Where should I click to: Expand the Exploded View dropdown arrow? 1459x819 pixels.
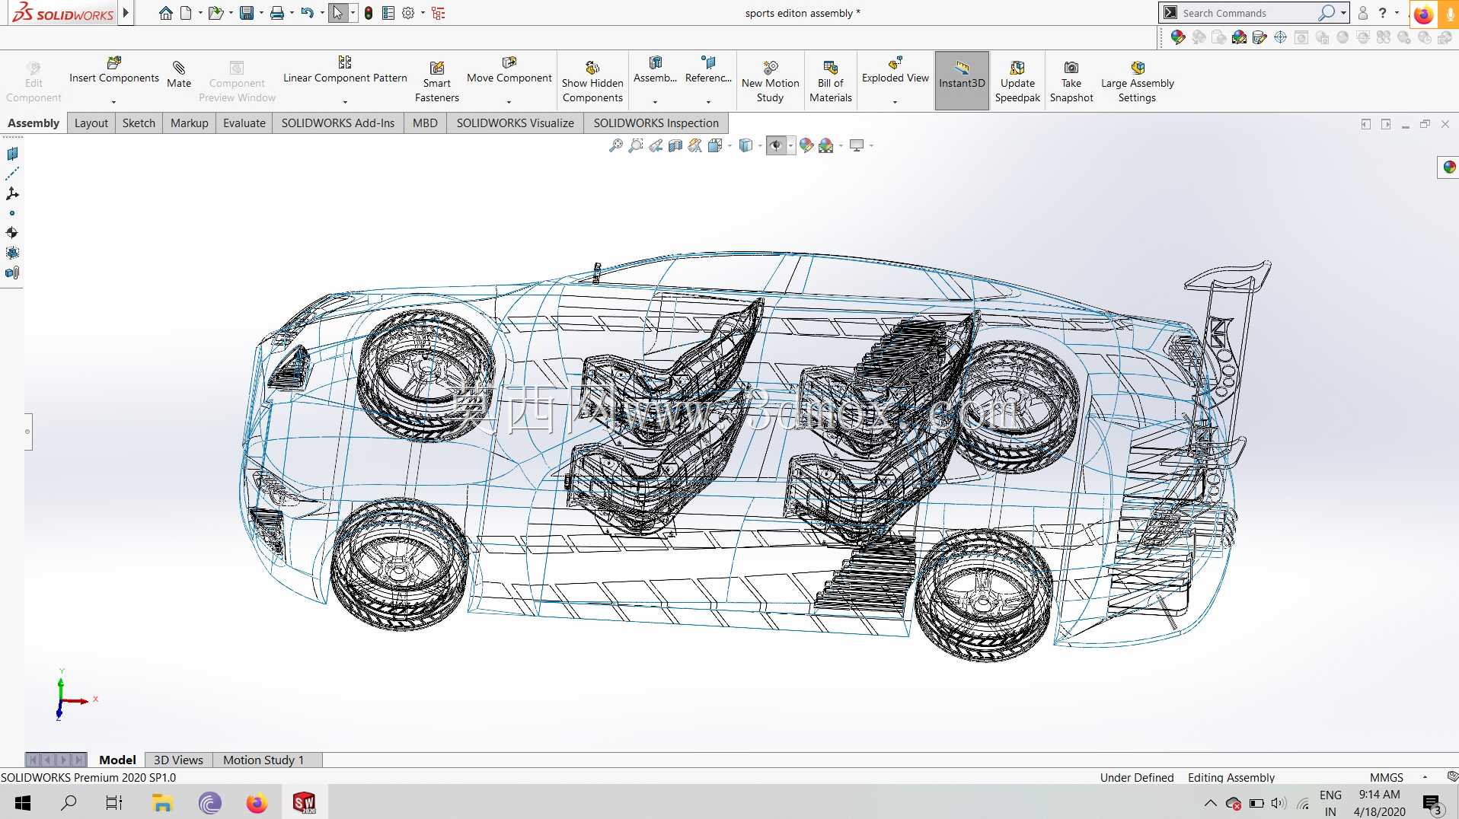[x=895, y=102]
